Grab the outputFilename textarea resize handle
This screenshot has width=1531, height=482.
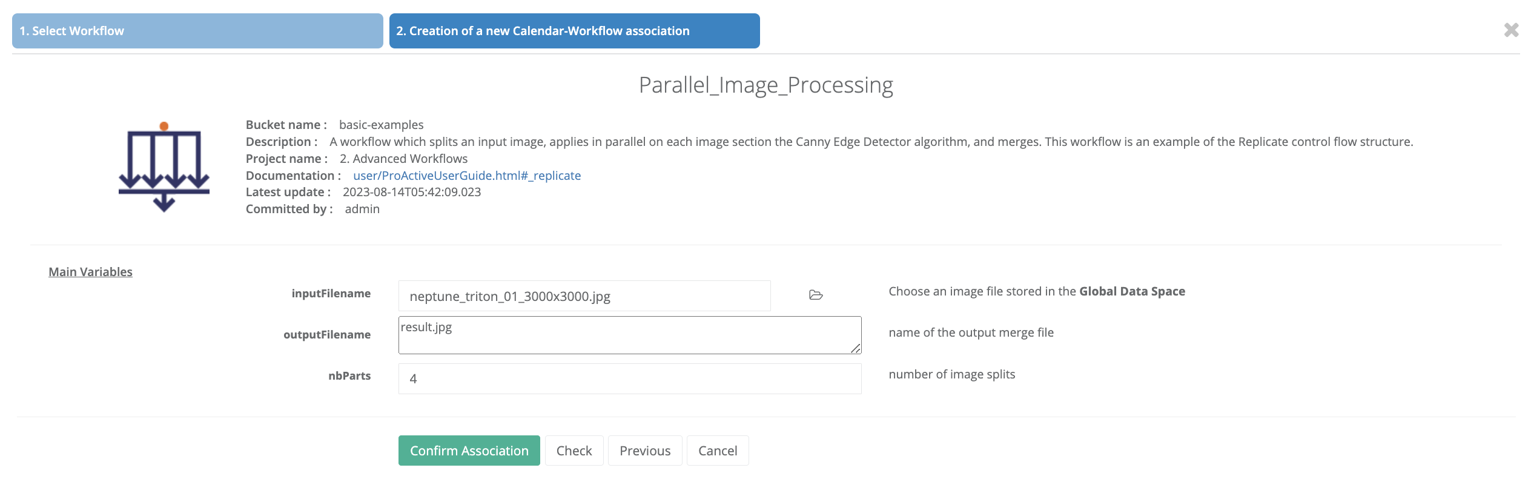(x=856, y=348)
